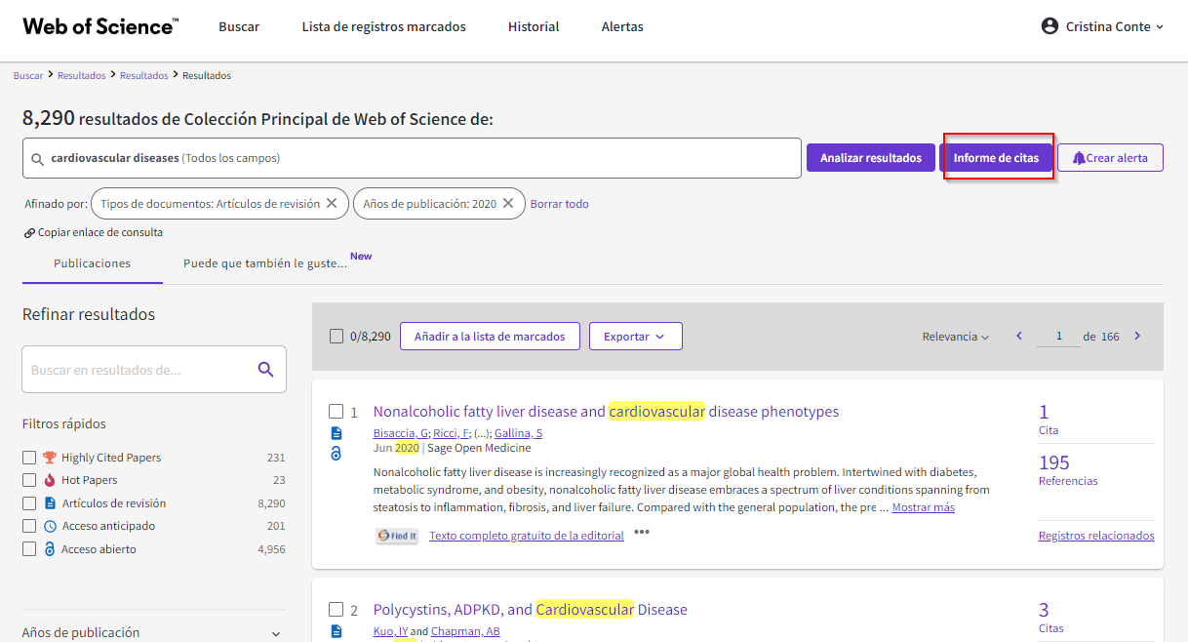The width and height of the screenshot is (1188, 642).
Task: Select checkbox for result 1
Action: click(x=336, y=412)
